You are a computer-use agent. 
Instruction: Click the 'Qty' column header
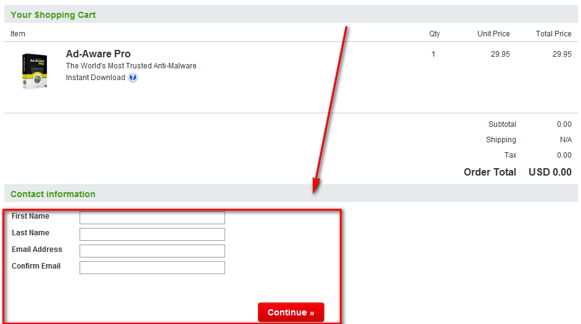(435, 34)
